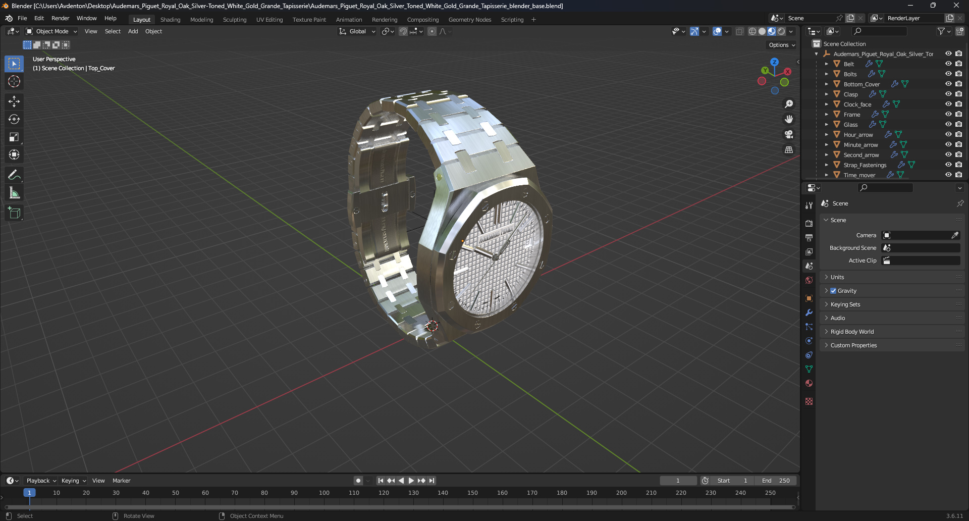The width and height of the screenshot is (969, 521).
Task: Jump to the start frame
Action: [x=381, y=481]
